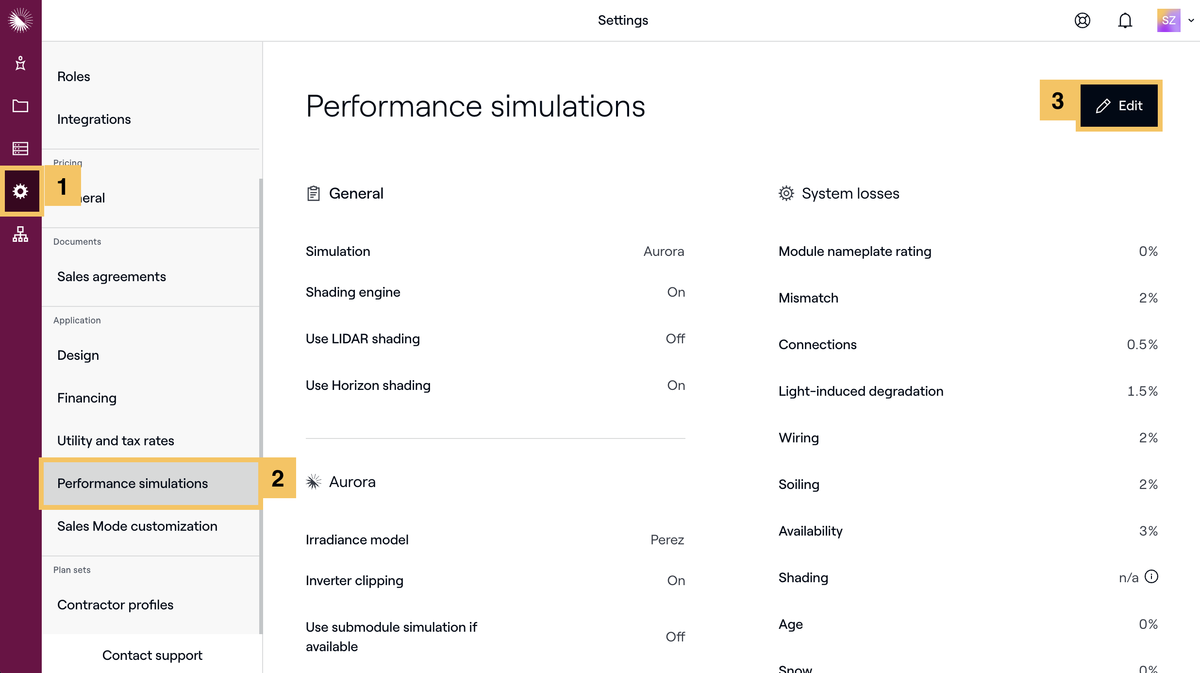Image resolution: width=1200 pixels, height=673 pixels.
Task: Open Integrations settings page
Action: (94, 119)
